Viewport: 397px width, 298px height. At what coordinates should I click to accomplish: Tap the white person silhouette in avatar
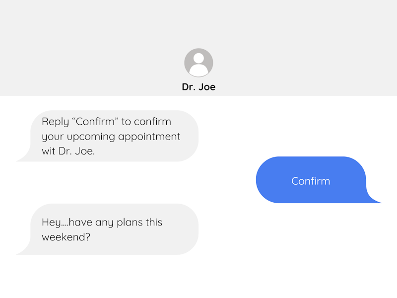[198, 65]
